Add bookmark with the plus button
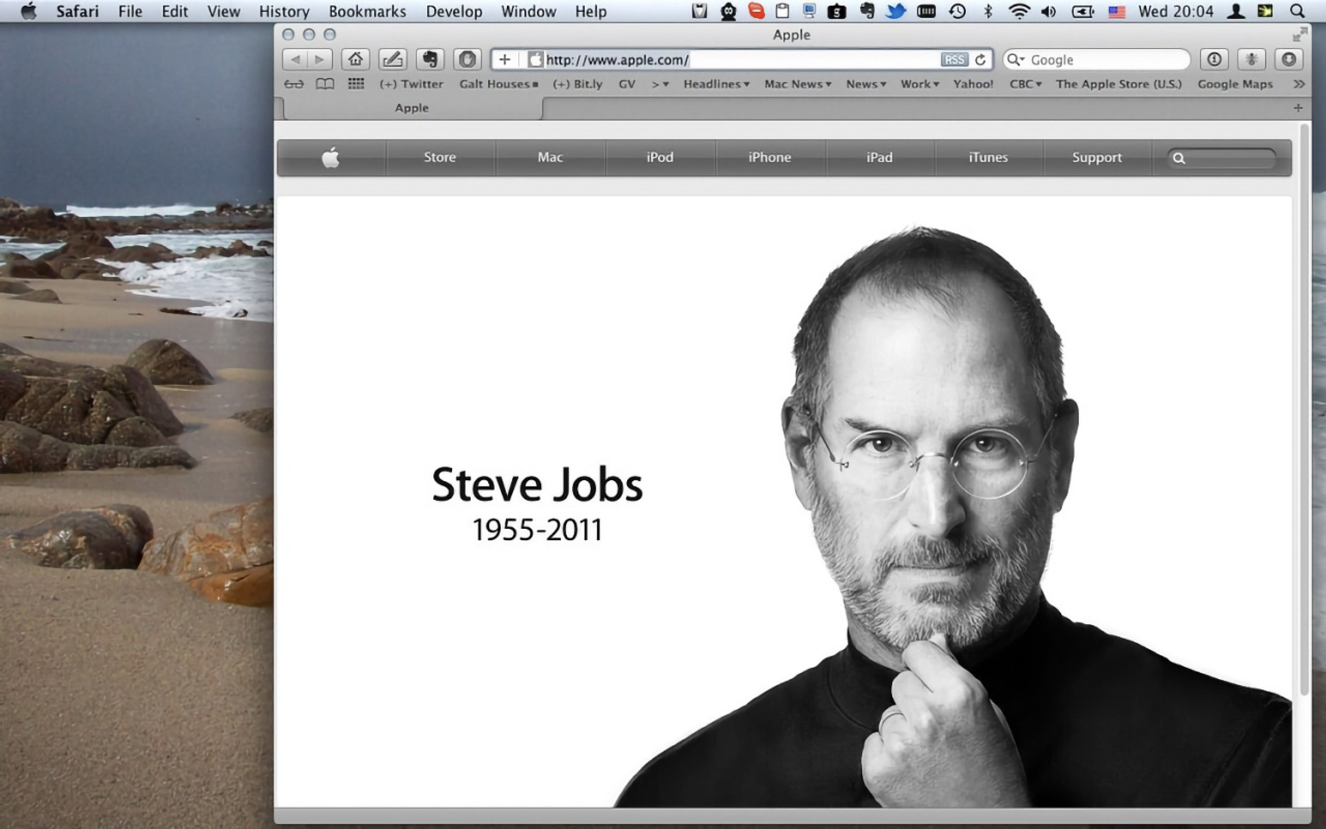The height and width of the screenshot is (829, 1326). pyautogui.click(x=505, y=59)
